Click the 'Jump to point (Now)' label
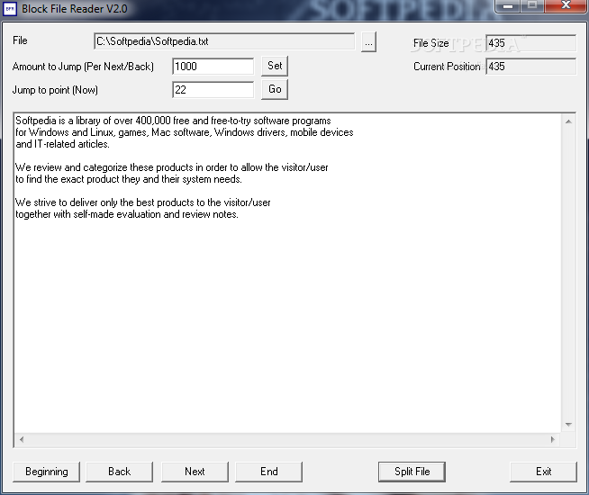Viewport: 589px width, 495px height. point(55,90)
